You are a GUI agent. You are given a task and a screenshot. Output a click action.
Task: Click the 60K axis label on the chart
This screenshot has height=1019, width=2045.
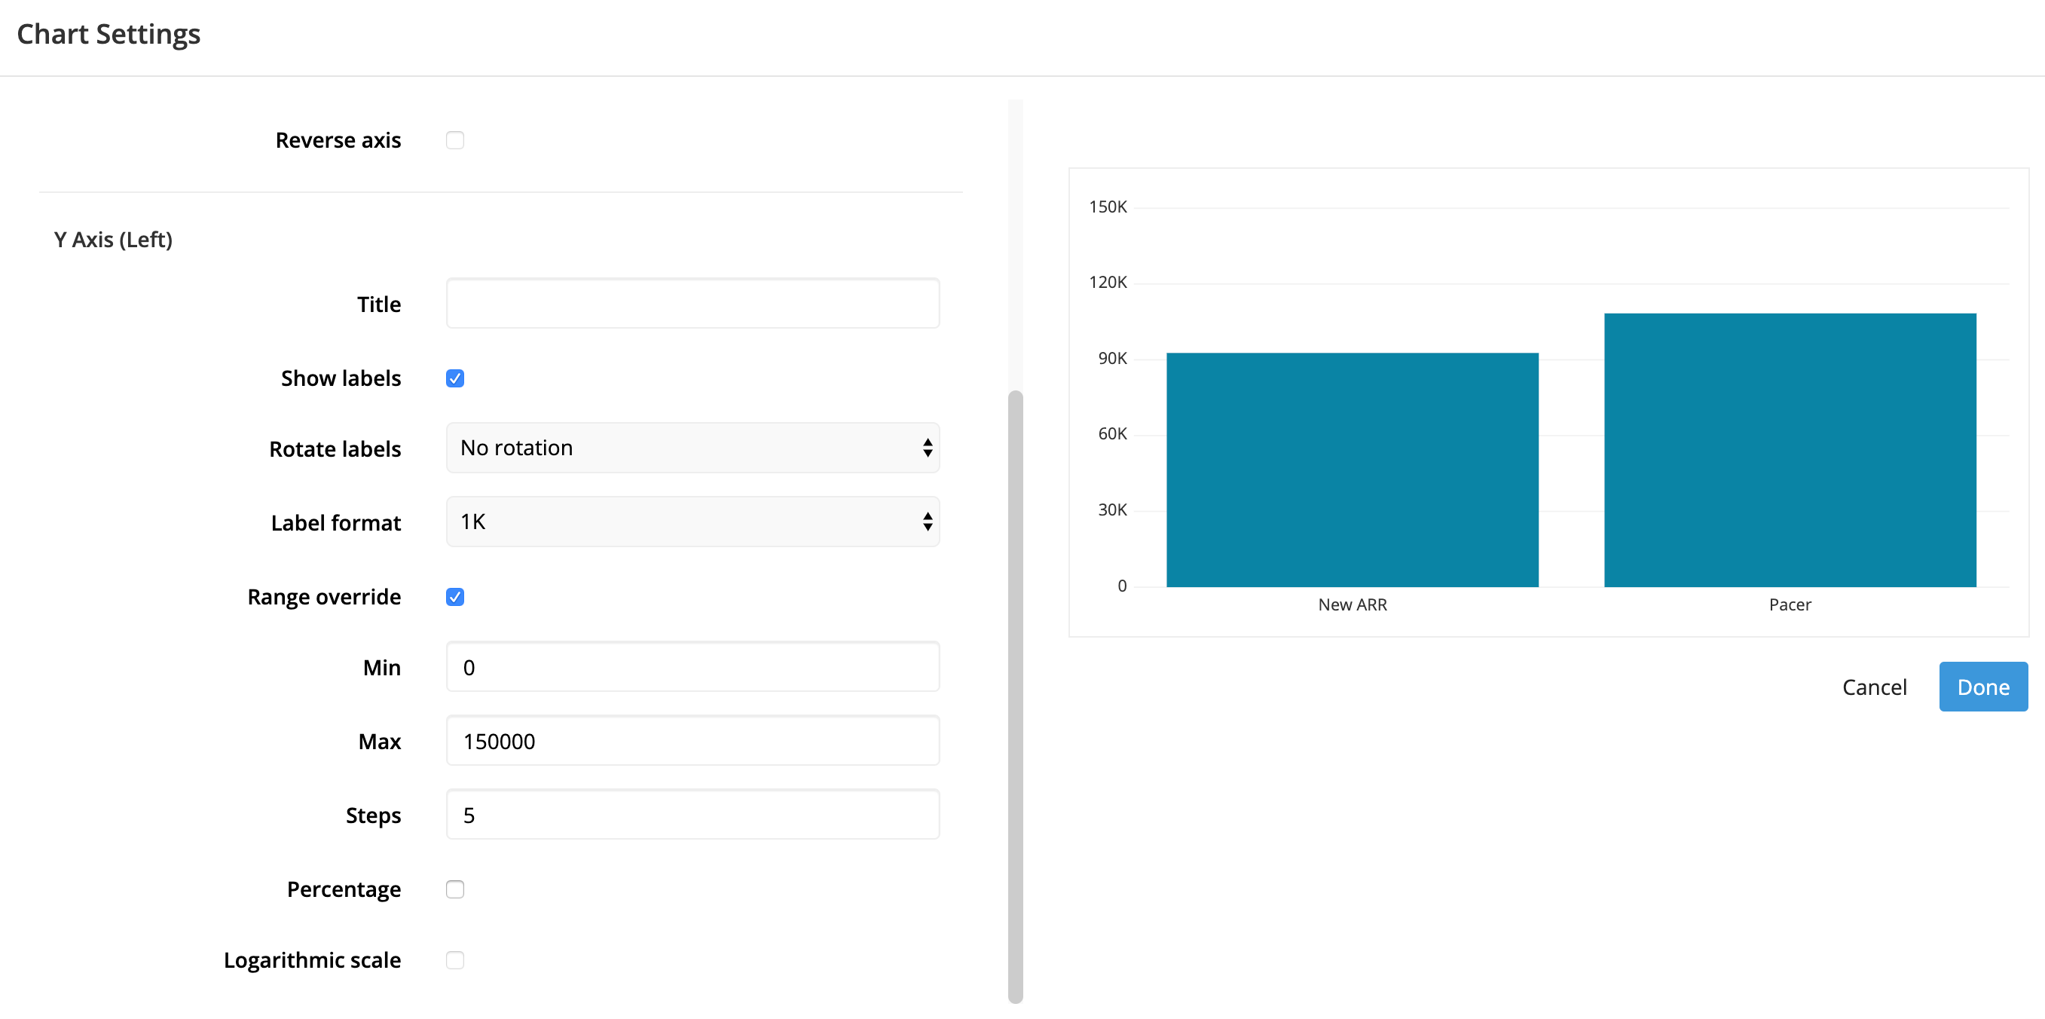[x=1112, y=434]
